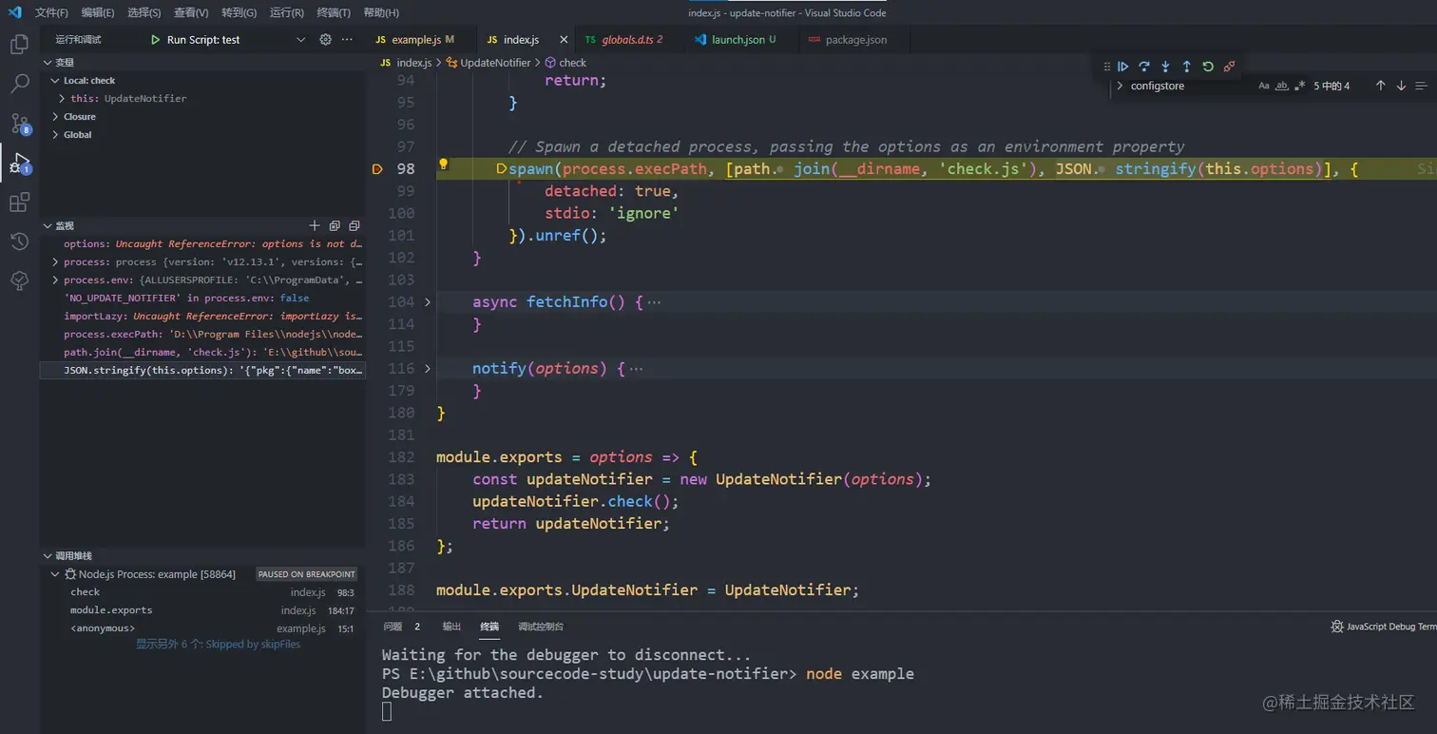Expand the Closure scope
This screenshot has width=1437, height=734.
[56, 117]
